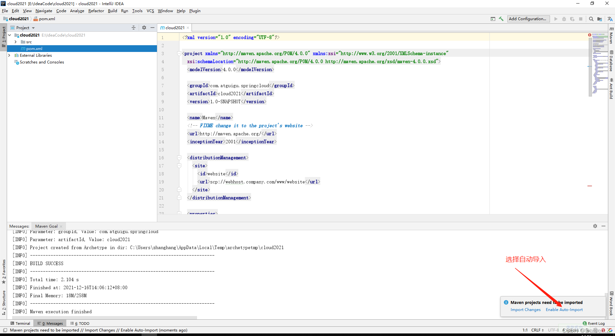615x336 pixels.
Task: Toggle the 7: Structure side tool window
Action: [4, 303]
